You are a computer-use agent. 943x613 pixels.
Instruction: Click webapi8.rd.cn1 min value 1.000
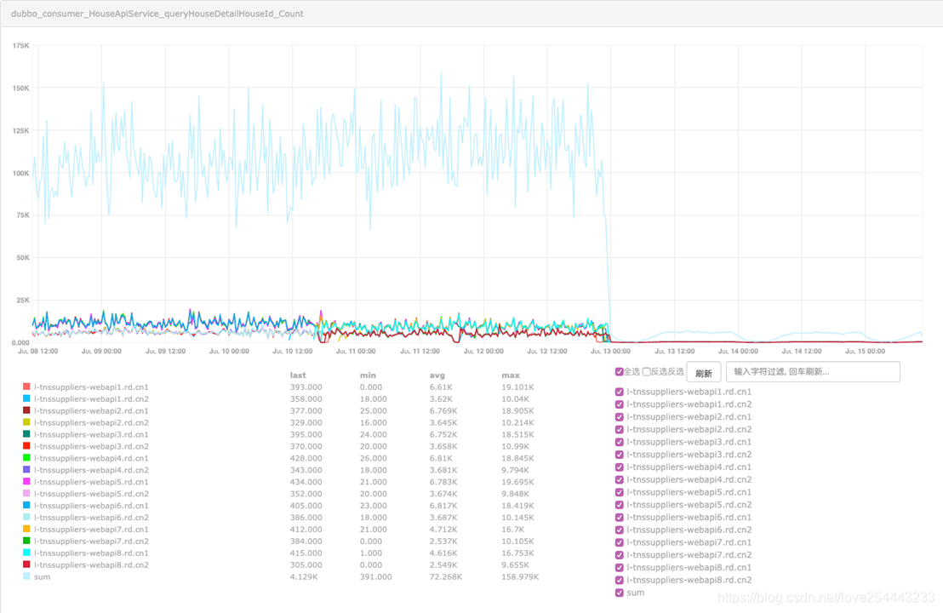pos(371,553)
